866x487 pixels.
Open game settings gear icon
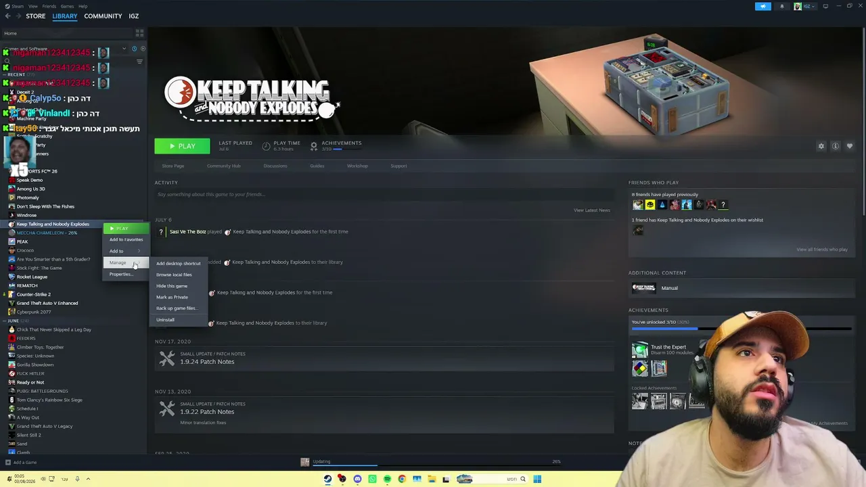821,146
